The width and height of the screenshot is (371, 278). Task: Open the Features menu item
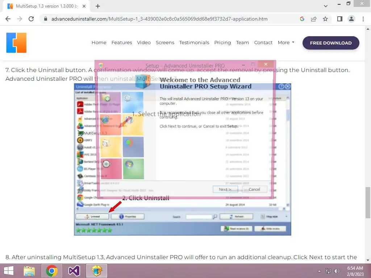pyautogui.click(x=122, y=43)
